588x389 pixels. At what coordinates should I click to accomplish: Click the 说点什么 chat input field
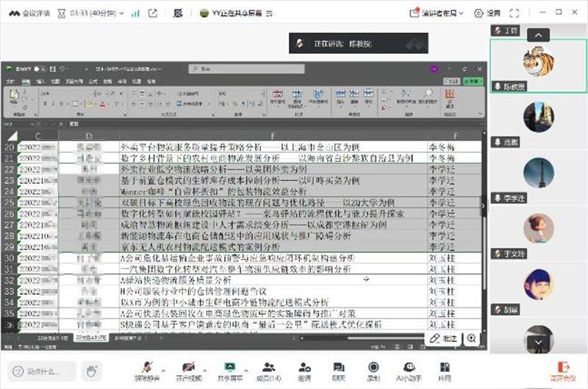point(44,371)
